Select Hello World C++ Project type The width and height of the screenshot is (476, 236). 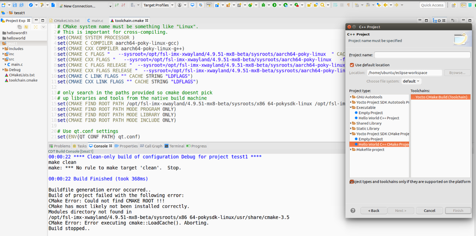(x=378, y=118)
